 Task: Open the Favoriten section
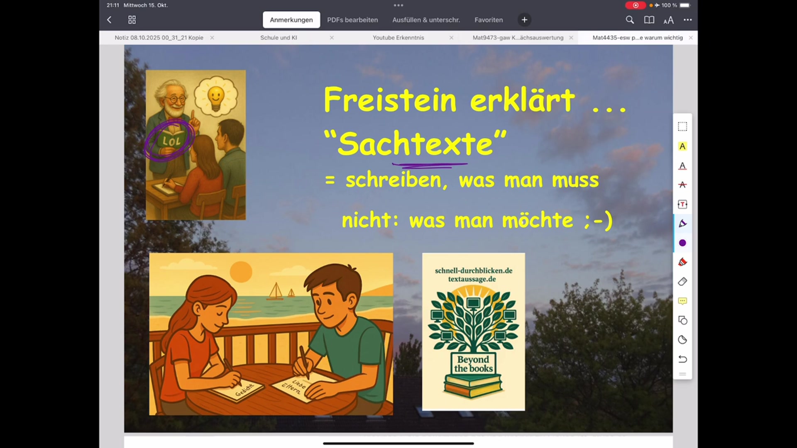(x=489, y=19)
